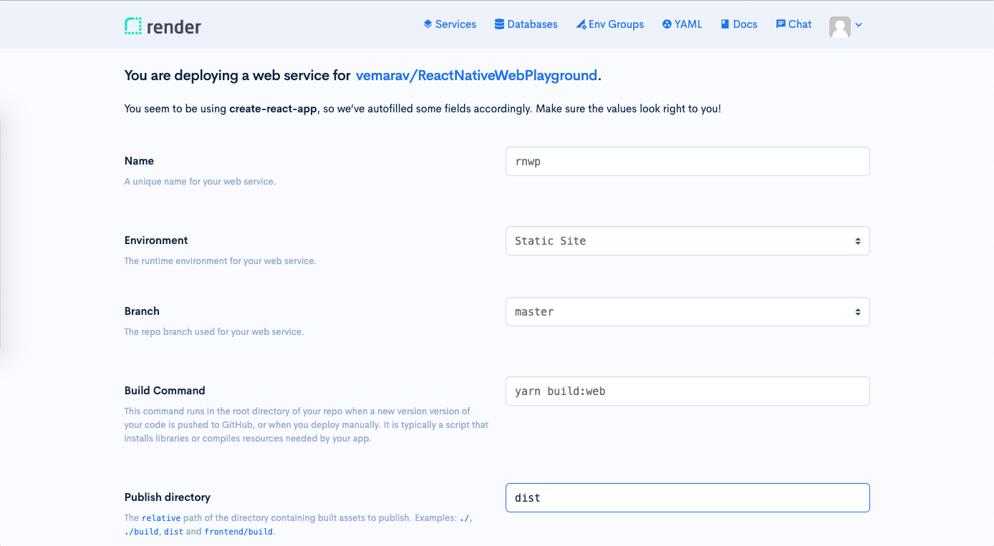This screenshot has width=994, height=546.
Task: Click the 'Environment' field label
Action: [x=156, y=240]
